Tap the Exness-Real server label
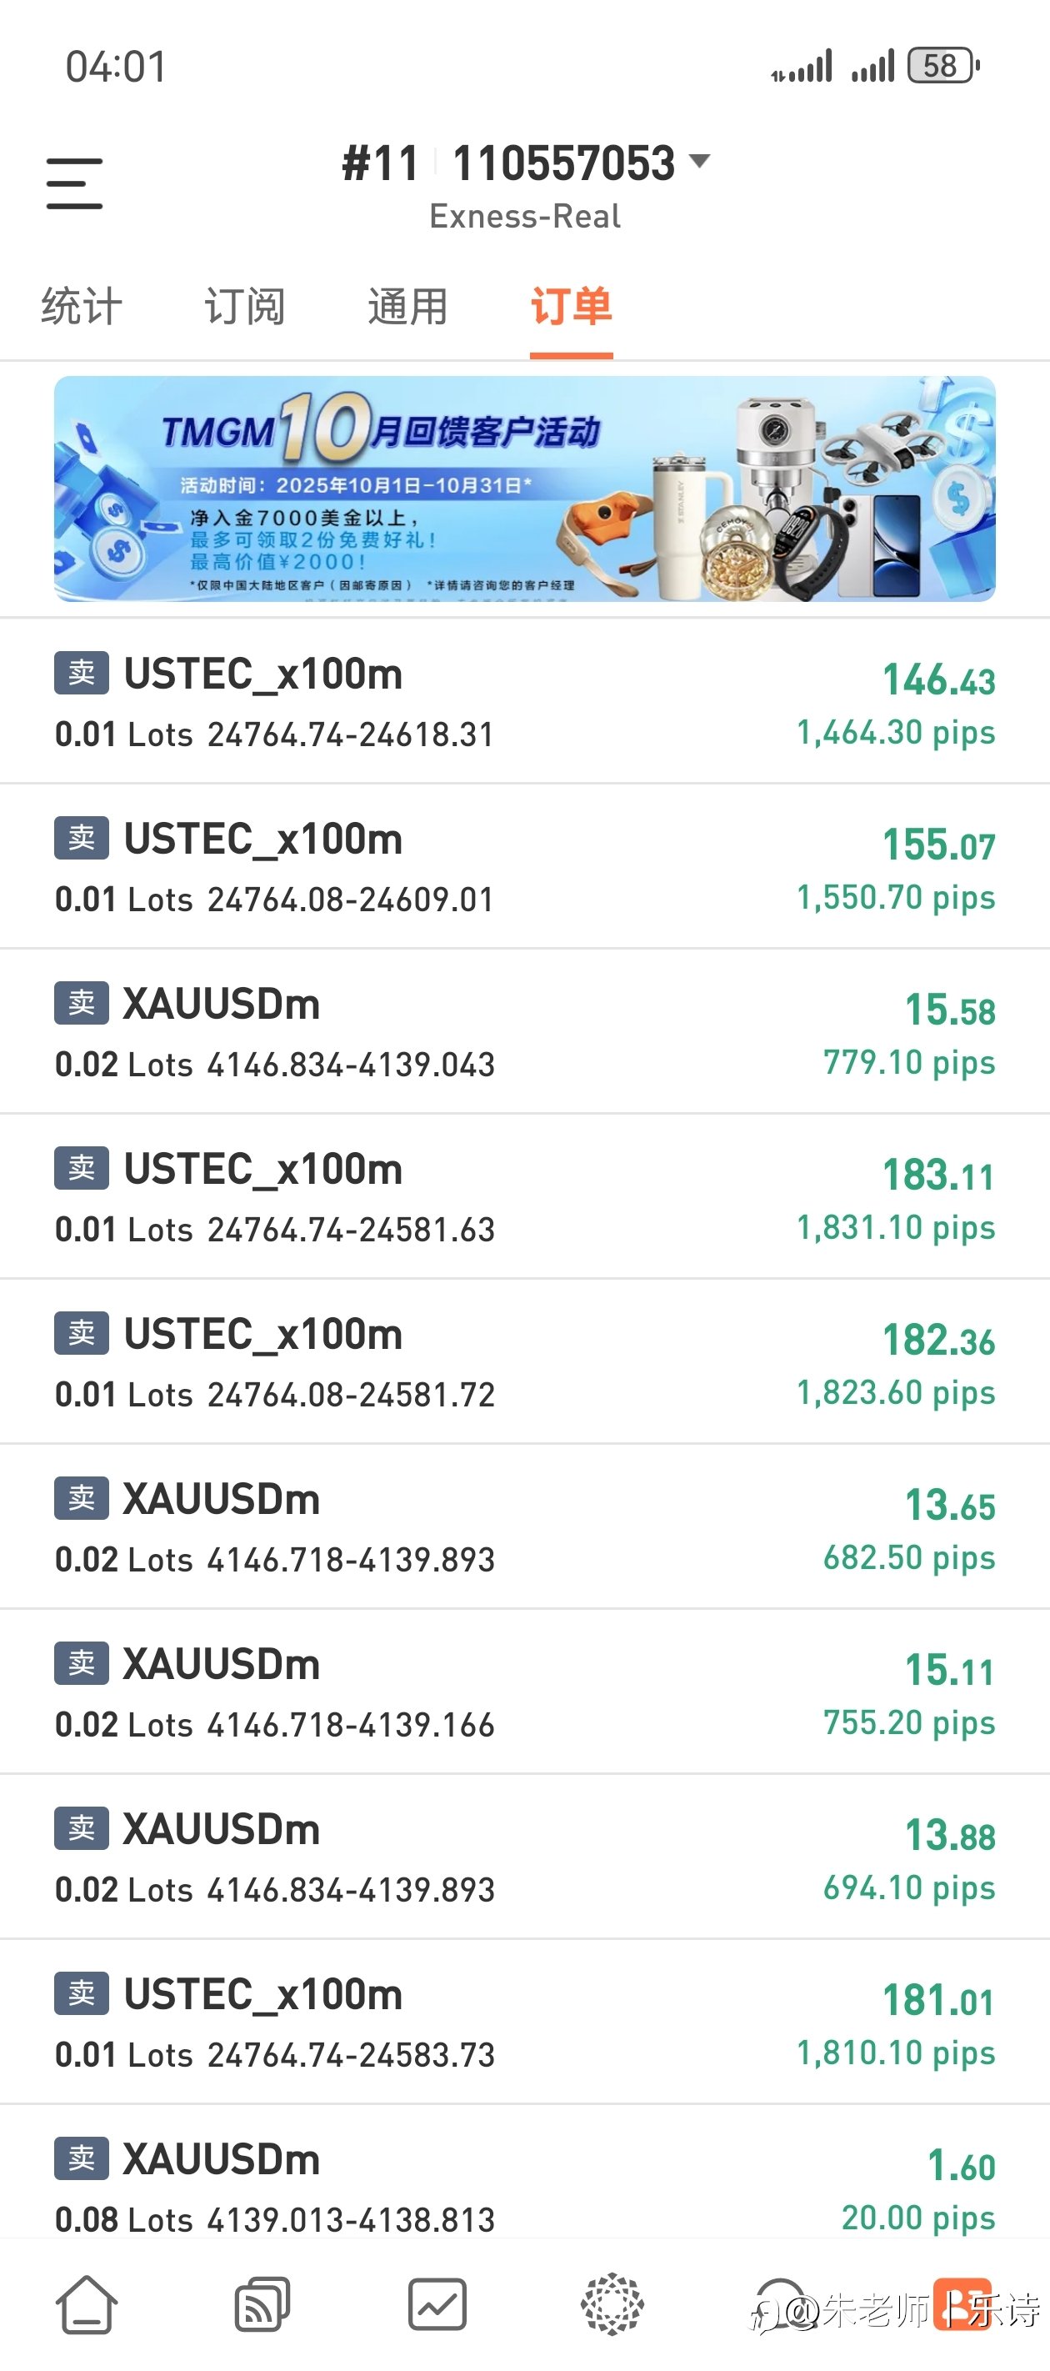The width and height of the screenshot is (1050, 2371). click(524, 216)
